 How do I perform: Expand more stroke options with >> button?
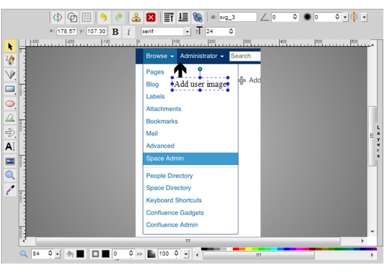(x=139, y=254)
